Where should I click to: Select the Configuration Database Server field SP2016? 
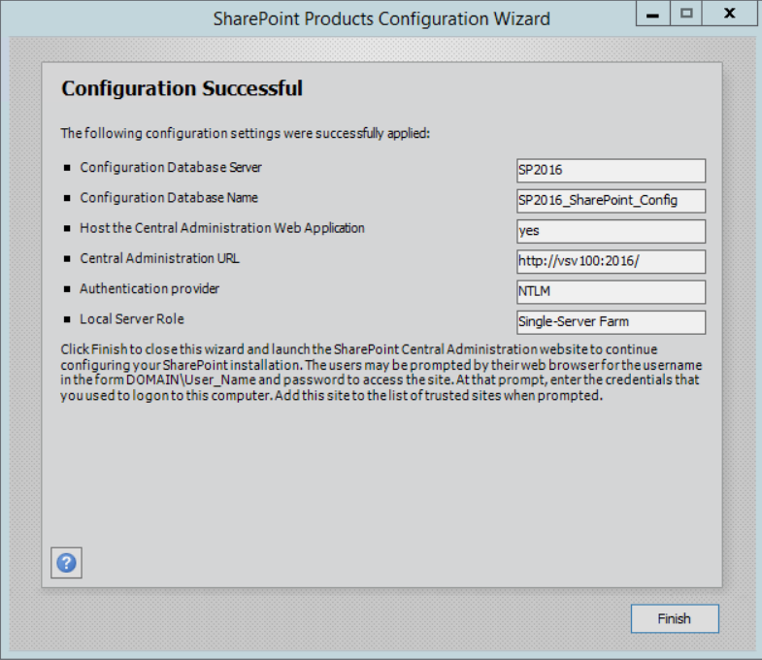coord(611,171)
